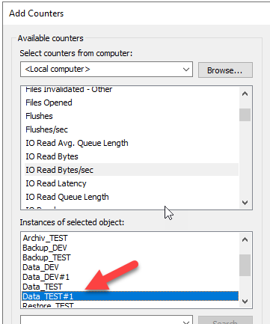Click the instances list up arrow

click(245, 239)
